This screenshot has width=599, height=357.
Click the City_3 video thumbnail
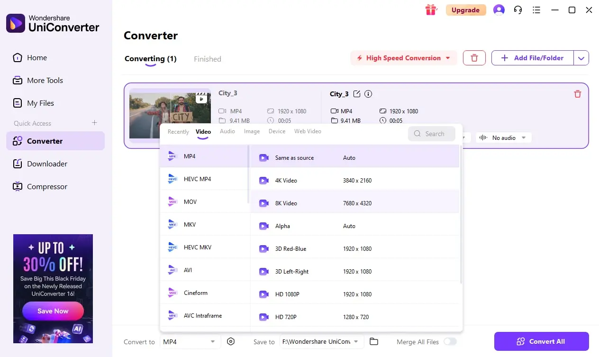170,116
